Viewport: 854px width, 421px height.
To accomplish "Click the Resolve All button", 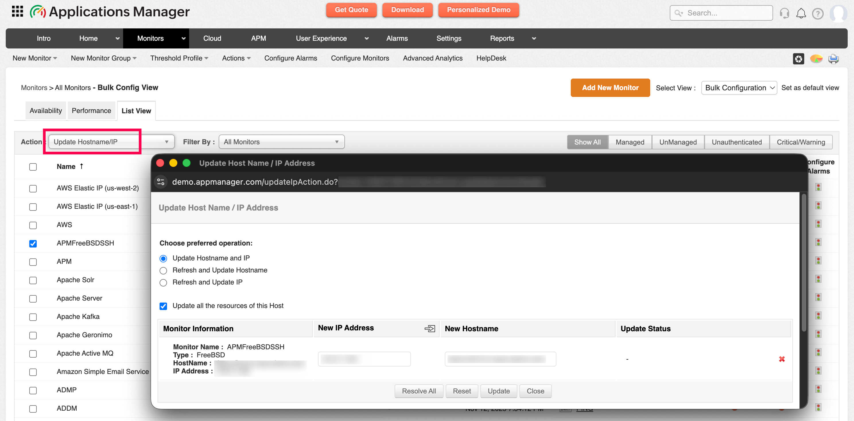I will [x=419, y=391].
